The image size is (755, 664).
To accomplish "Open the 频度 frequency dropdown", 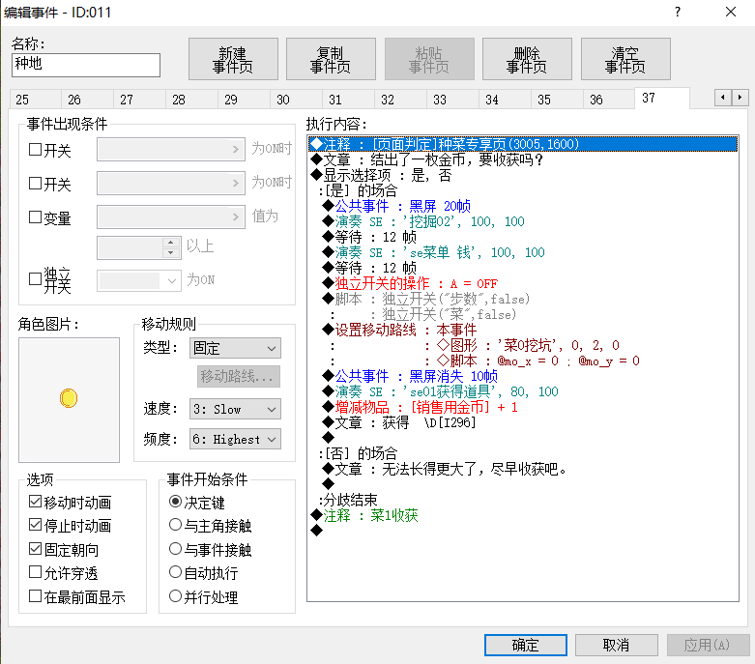I will (x=235, y=439).
